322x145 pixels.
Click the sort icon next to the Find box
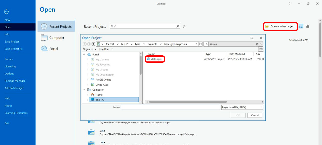(x=184, y=26)
